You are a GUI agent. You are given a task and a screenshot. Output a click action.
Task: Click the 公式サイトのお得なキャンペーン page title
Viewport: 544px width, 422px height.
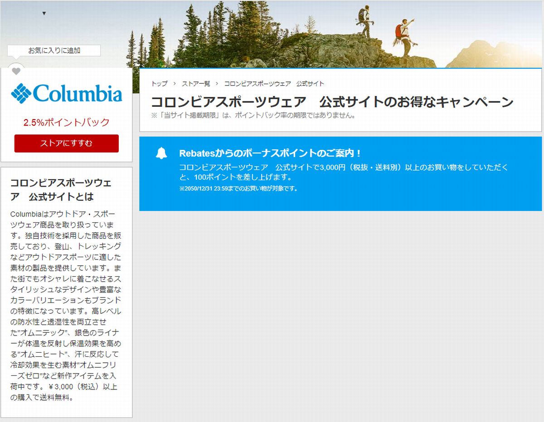pos(332,102)
